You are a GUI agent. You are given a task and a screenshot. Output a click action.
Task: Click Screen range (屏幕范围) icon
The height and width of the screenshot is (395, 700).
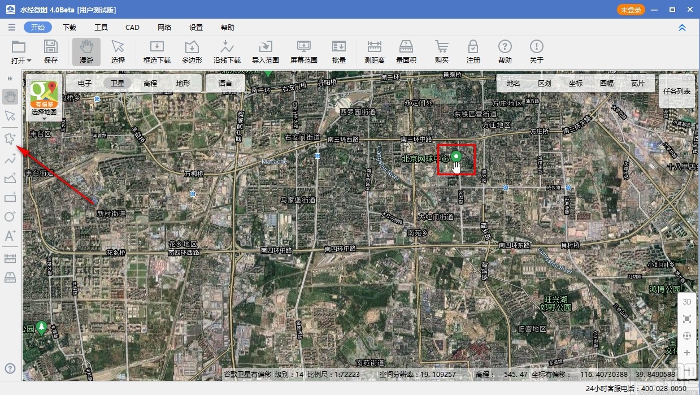tap(304, 52)
